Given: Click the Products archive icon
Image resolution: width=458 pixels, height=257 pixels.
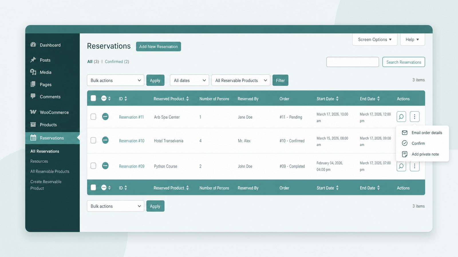Looking at the screenshot, I should (x=33, y=125).
